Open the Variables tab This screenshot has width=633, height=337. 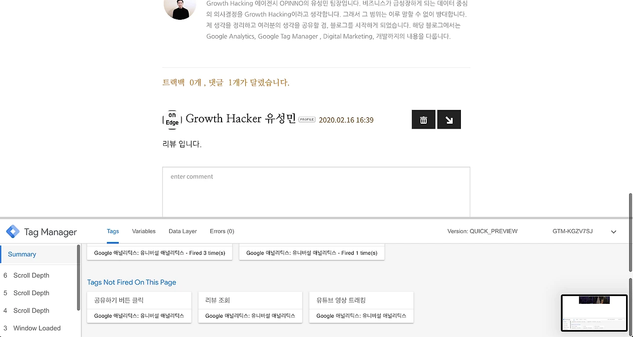click(x=144, y=231)
